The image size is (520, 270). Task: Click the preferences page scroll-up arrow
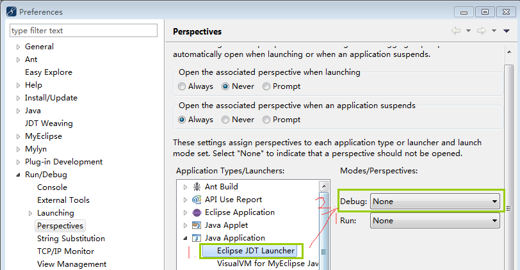click(508, 52)
